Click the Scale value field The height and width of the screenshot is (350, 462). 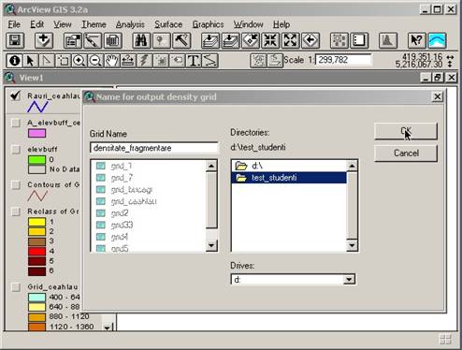(343, 60)
